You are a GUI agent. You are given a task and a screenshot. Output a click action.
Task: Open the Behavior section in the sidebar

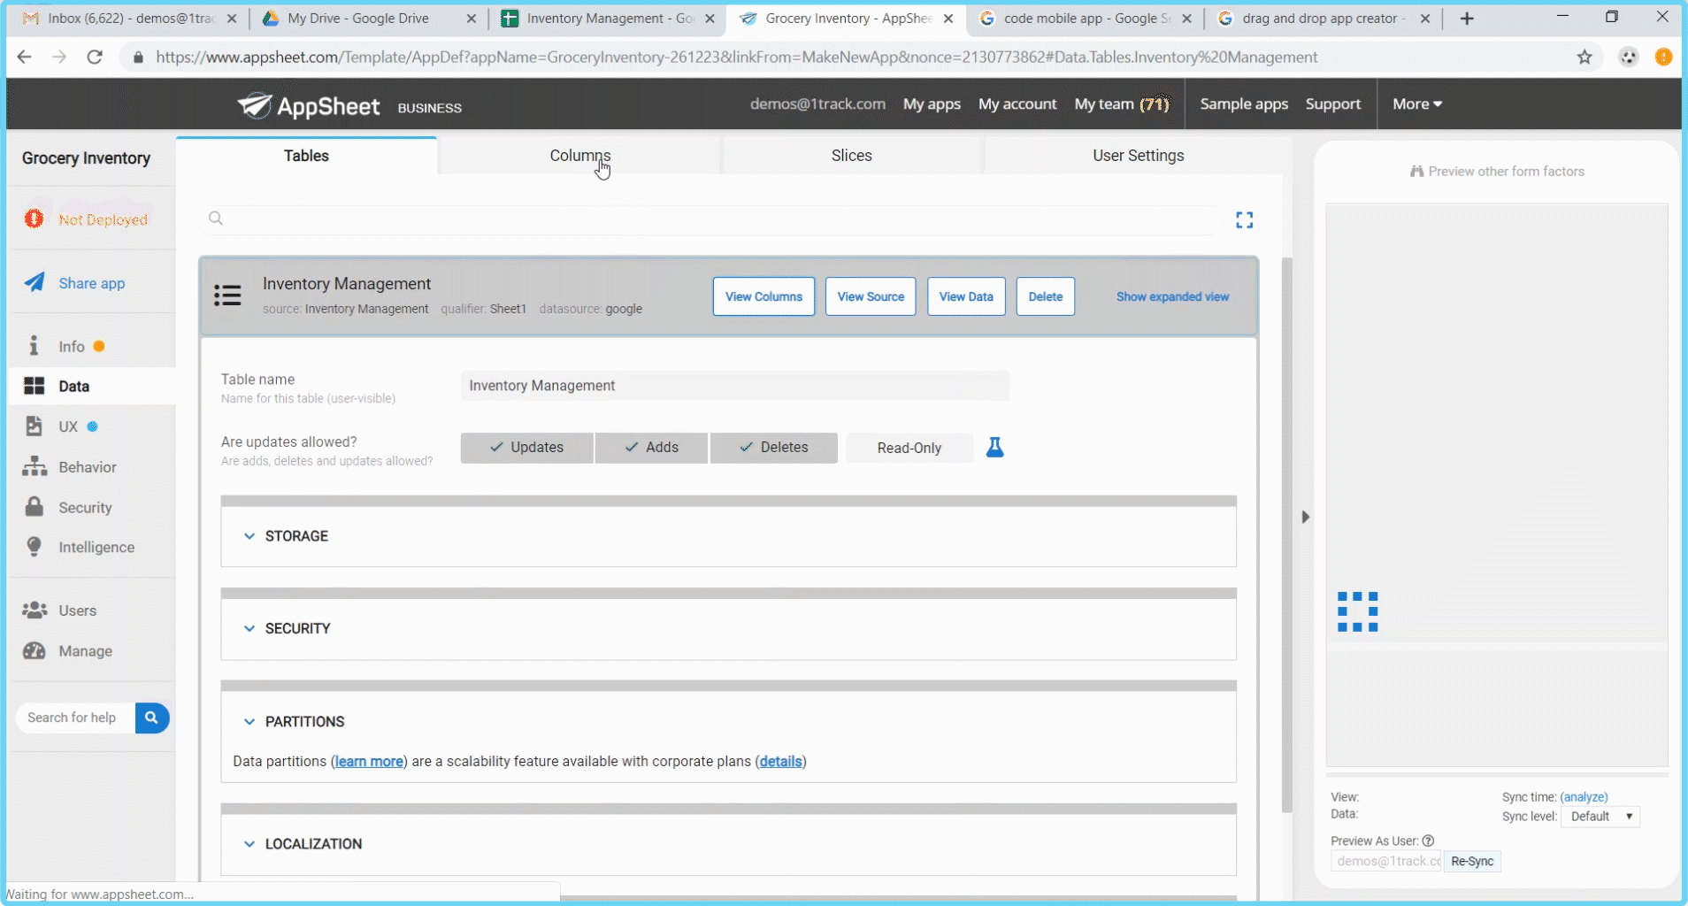[87, 467]
